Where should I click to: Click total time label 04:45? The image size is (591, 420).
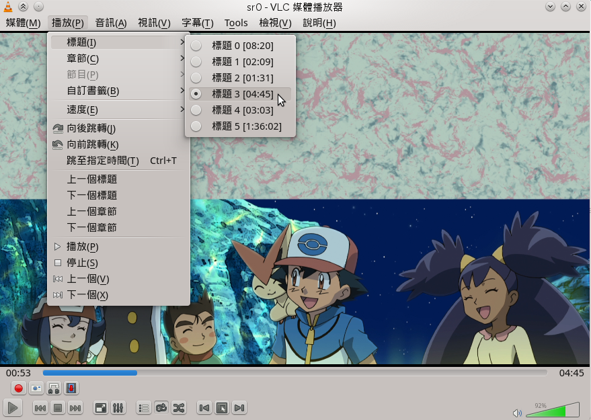click(572, 373)
